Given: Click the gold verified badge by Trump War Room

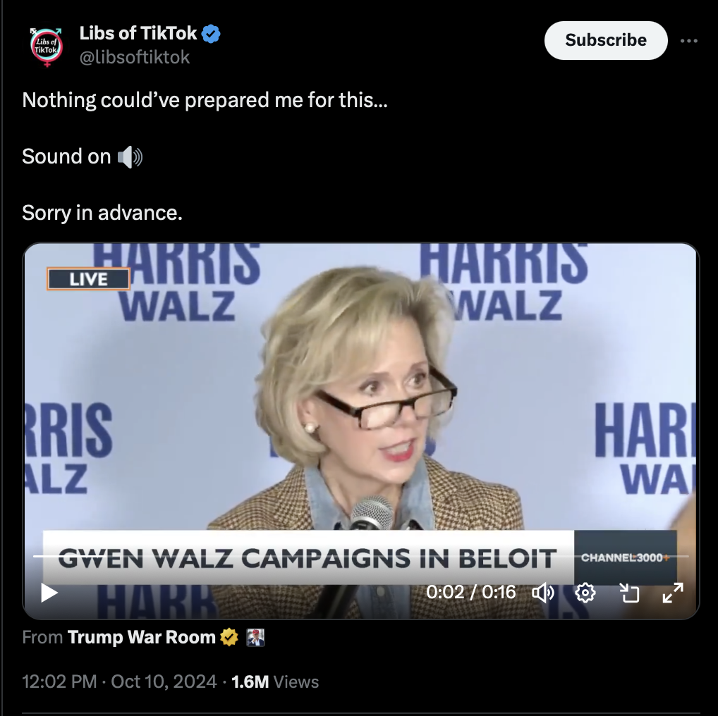Looking at the screenshot, I should (x=229, y=637).
